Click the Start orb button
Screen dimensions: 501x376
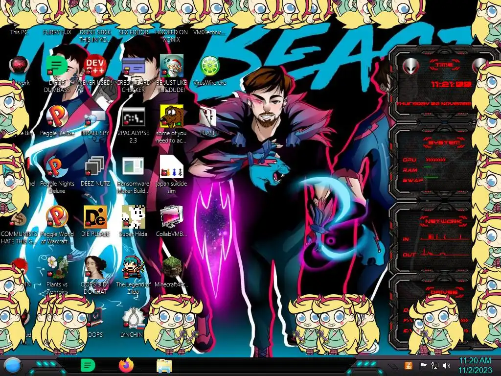(12, 365)
